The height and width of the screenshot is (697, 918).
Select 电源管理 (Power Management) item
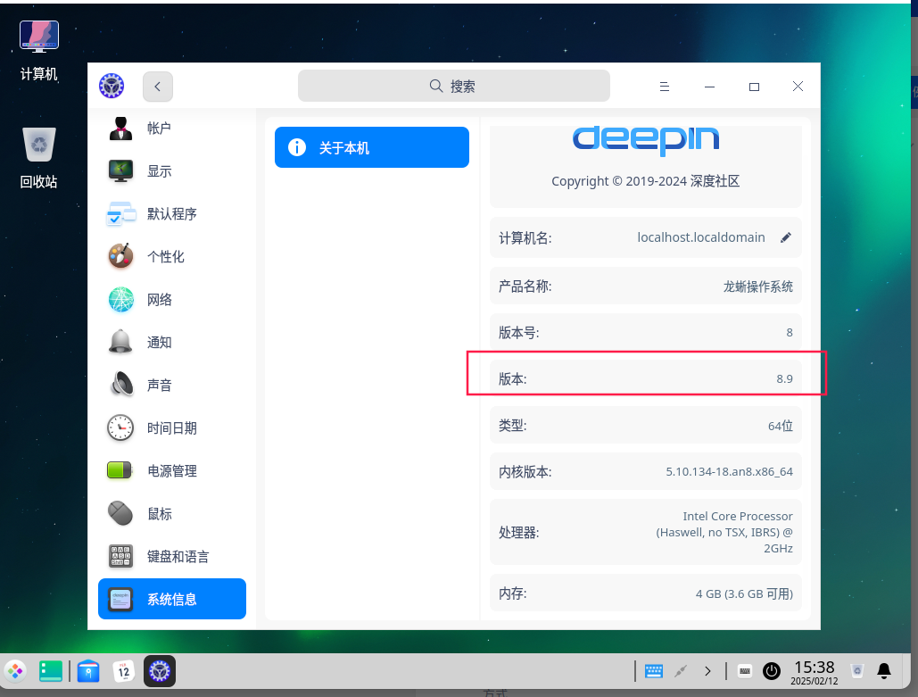tap(171, 471)
